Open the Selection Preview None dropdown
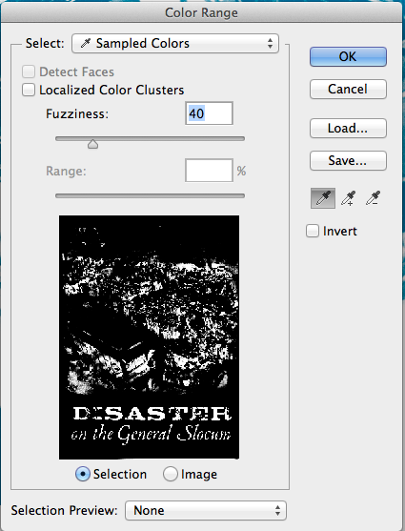 (x=206, y=510)
